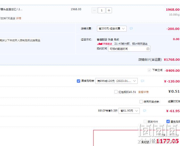Image resolution: width=180 pixels, height=146 pixels.
Task: Open the 详情 link next to 7-day return notice
Action: (18, 18)
